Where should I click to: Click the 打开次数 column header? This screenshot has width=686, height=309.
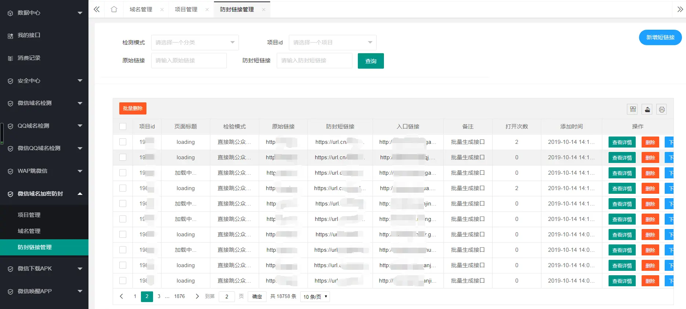pyautogui.click(x=516, y=127)
